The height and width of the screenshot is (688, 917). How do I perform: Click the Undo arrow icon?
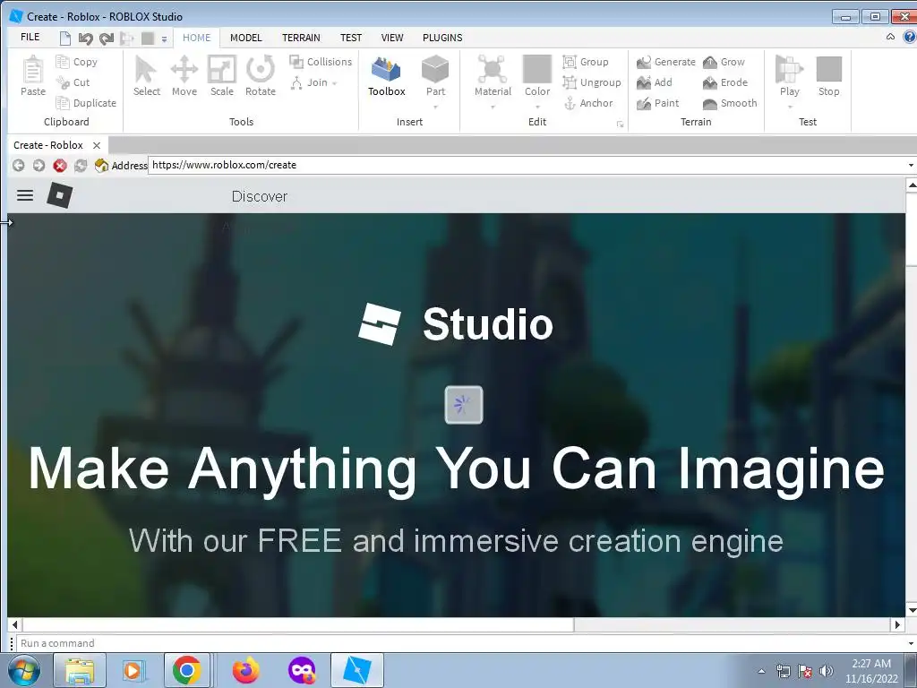[85, 39]
